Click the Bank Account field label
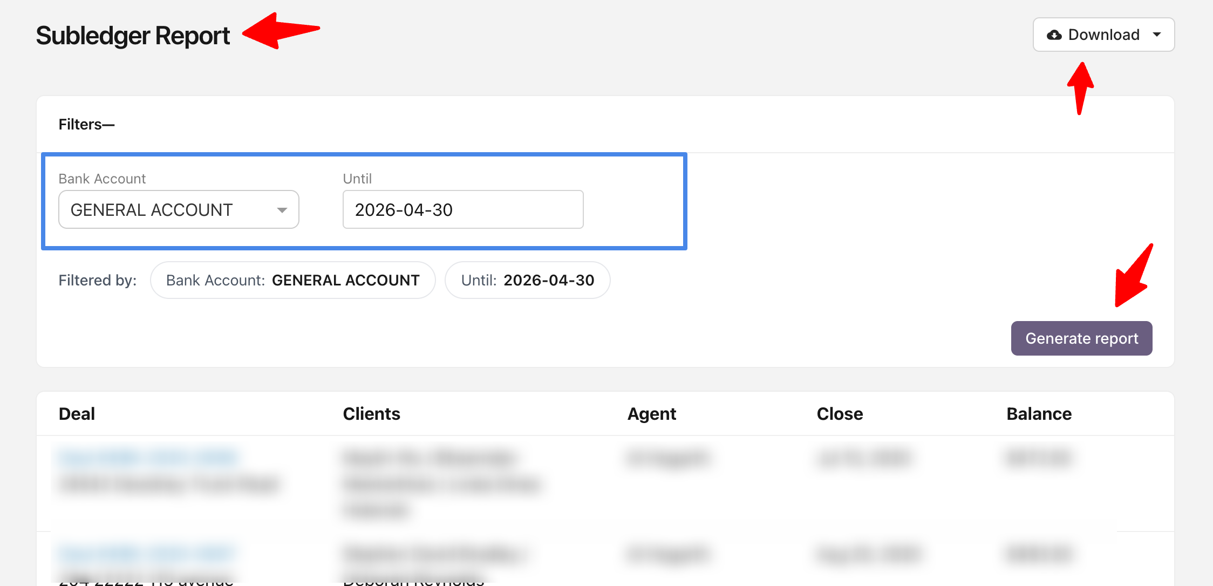Image resolution: width=1213 pixels, height=586 pixels. [x=102, y=179]
